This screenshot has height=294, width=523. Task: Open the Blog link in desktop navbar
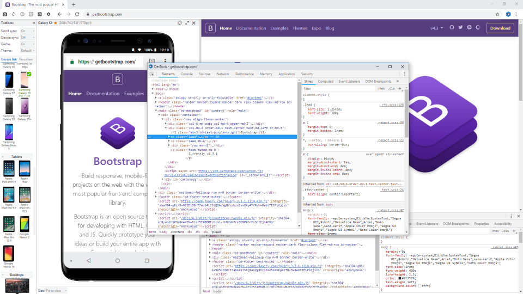click(x=330, y=28)
